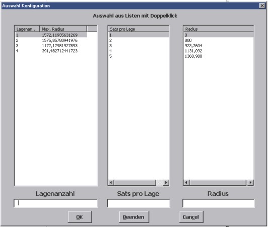The width and height of the screenshot is (268, 227).
Task: Select value 3 in Sats pro Lage list
Action: (139, 46)
